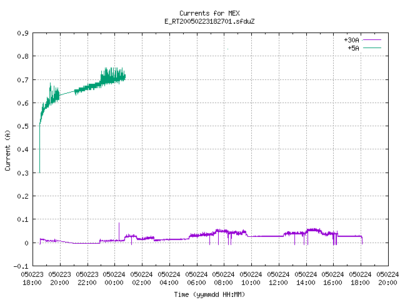Click the 0.4 y-axis tick label
The image size is (400, 300).
(22, 149)
